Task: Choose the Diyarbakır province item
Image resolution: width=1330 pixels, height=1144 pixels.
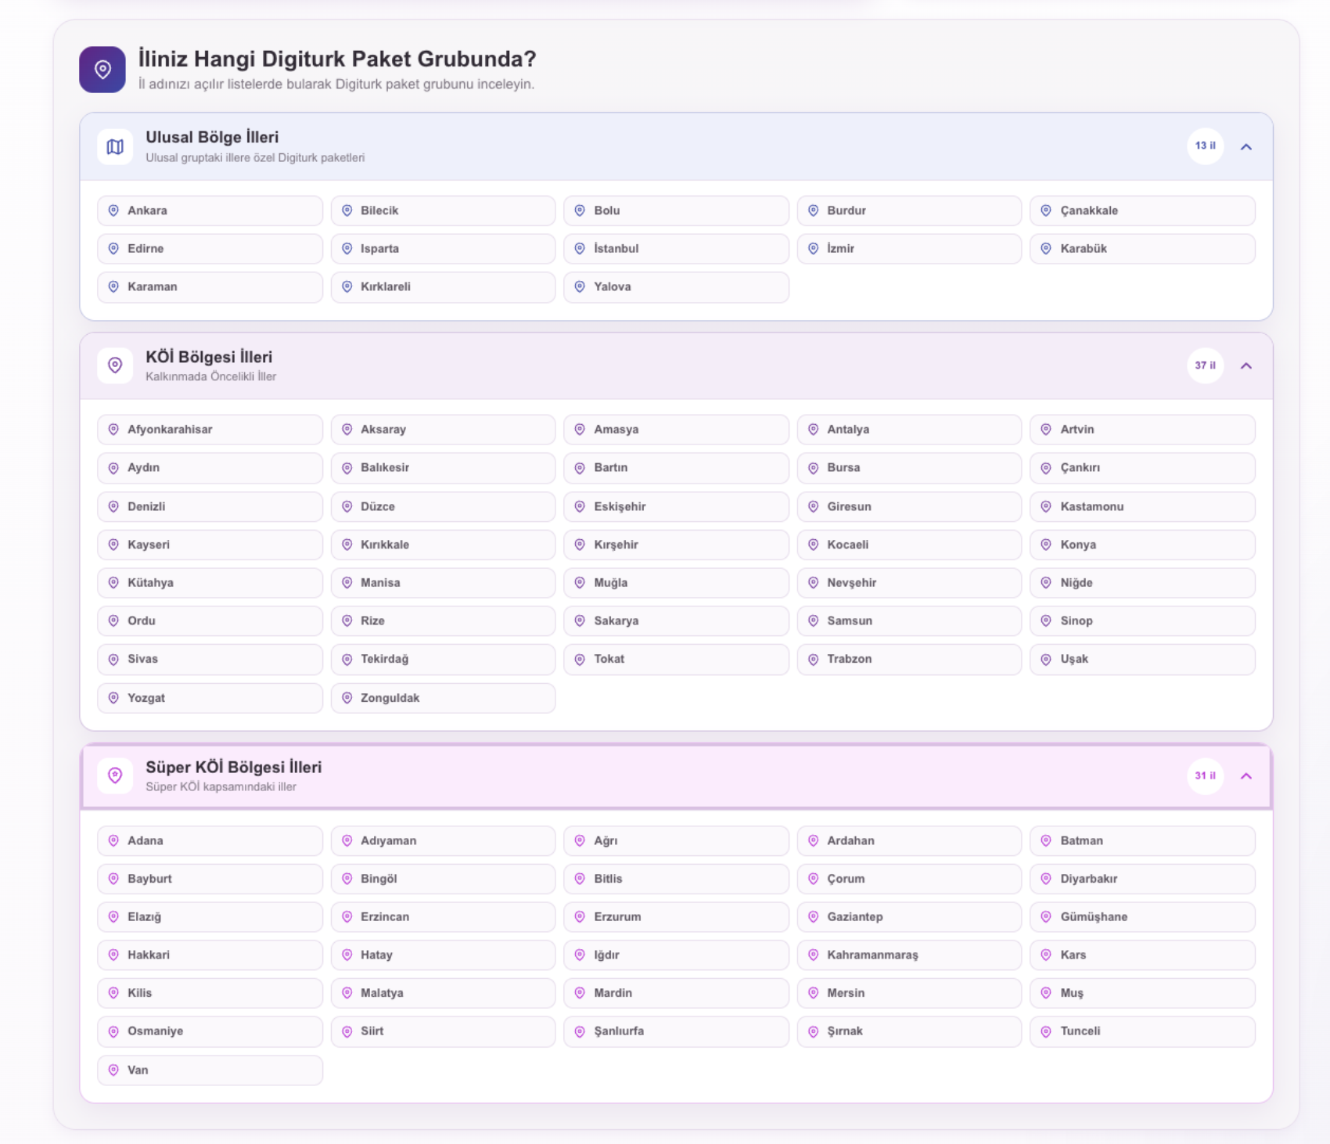Action: 1142,879
